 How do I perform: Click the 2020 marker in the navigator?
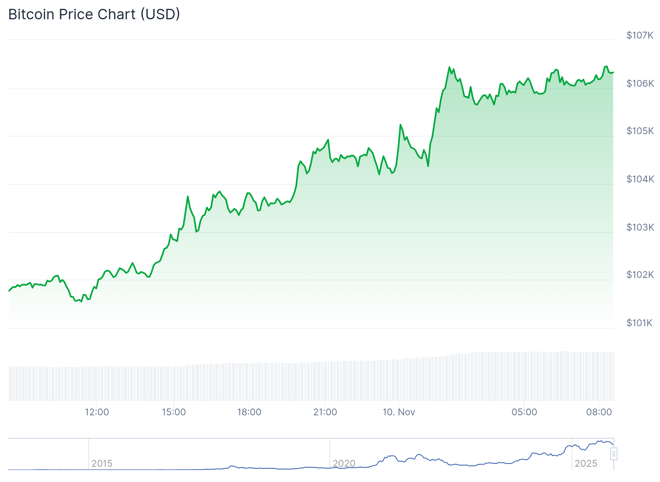point(344,464)
